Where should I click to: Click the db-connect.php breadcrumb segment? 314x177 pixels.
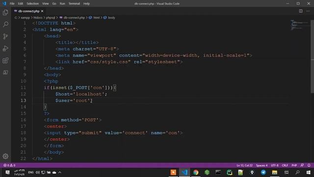pyautogui.click(x=72, y=18)
